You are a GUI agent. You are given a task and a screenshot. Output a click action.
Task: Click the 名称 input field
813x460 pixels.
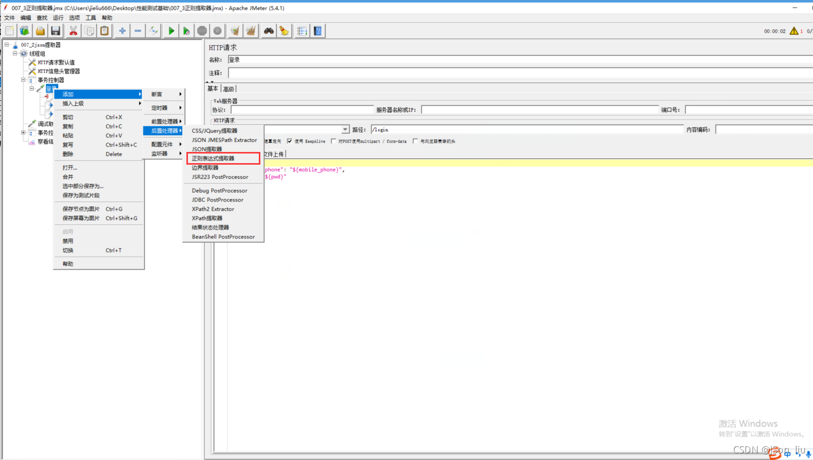pos(520,60)
